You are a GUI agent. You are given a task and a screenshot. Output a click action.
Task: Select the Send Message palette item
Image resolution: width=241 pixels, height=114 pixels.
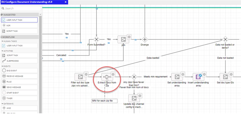point(19,87)
